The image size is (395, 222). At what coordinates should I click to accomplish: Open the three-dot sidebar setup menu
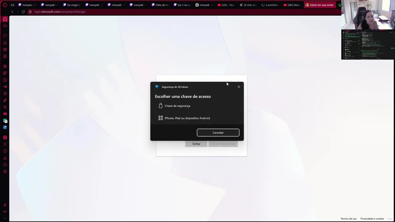click(5, 218)
